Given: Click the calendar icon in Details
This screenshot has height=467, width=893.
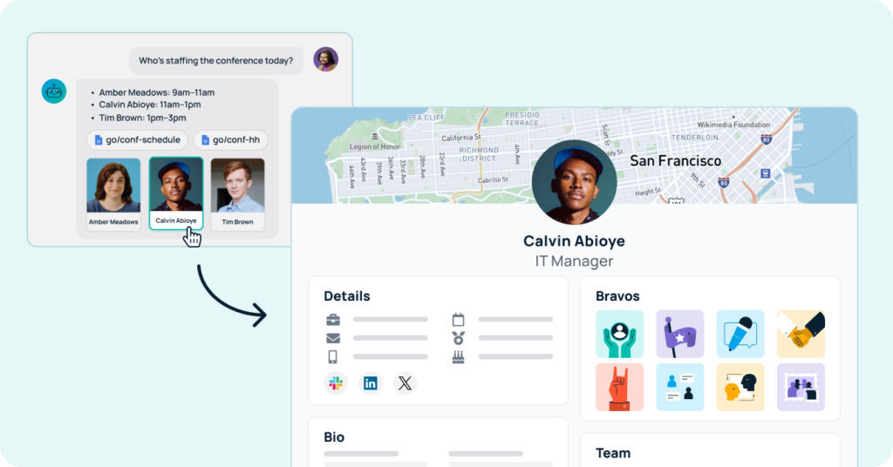Looking at the screenshot, I should (x=459, y=319).
